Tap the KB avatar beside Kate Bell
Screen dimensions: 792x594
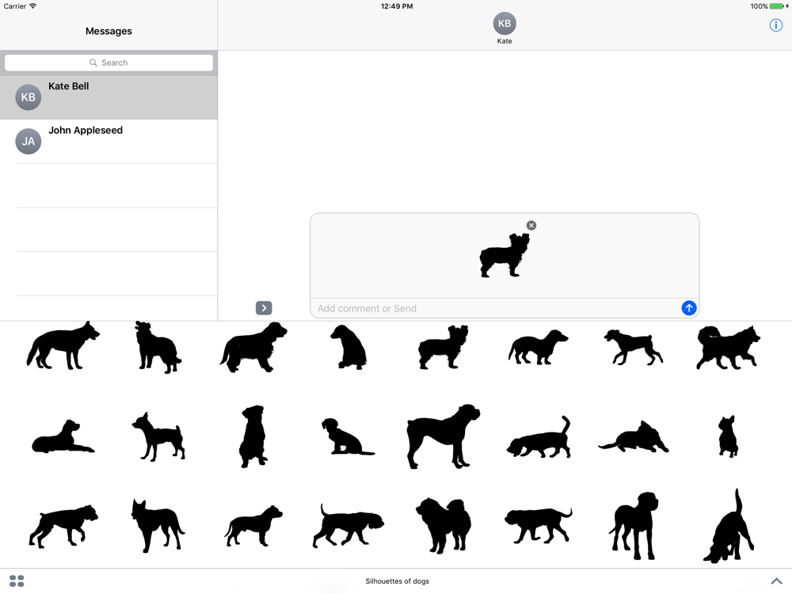[29, 97]
